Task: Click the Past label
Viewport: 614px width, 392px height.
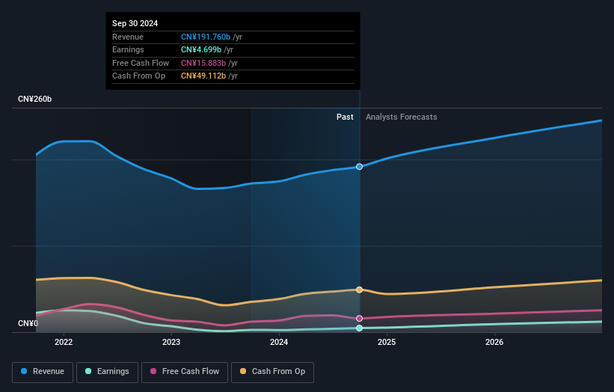Action: [x=345, y=117]
